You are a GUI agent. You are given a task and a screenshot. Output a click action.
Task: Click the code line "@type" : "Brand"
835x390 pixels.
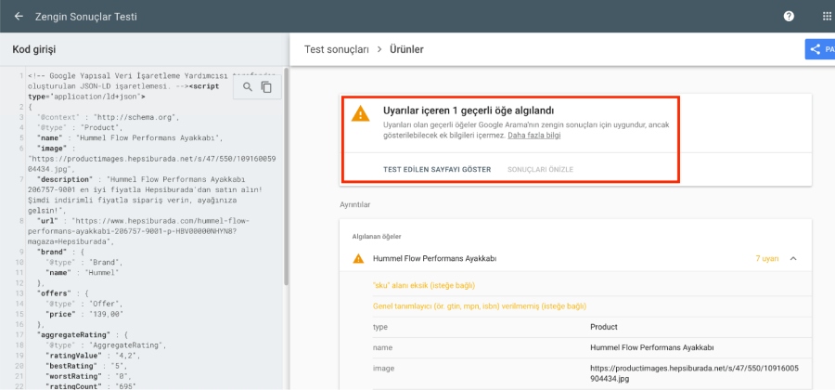coord(83,263)
